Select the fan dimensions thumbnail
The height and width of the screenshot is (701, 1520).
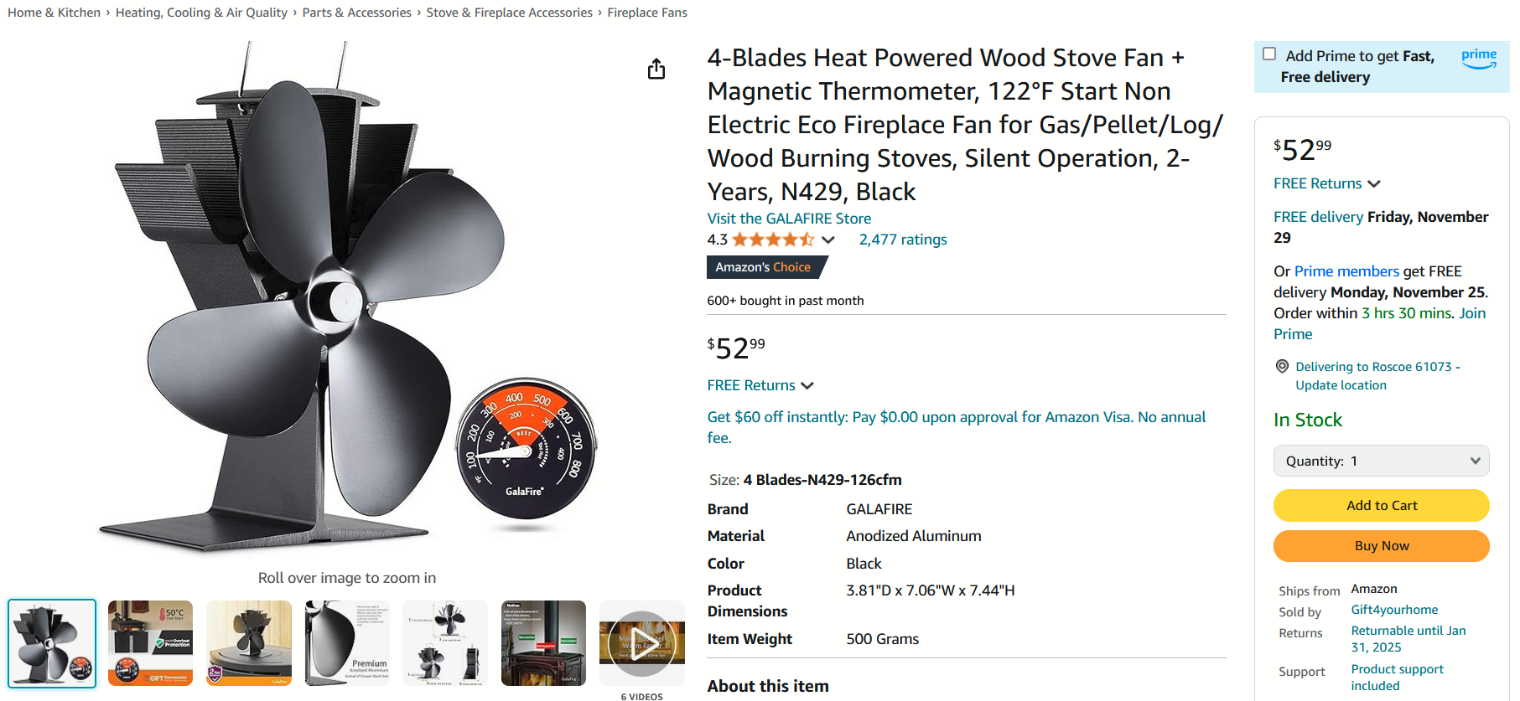(445, 642)
